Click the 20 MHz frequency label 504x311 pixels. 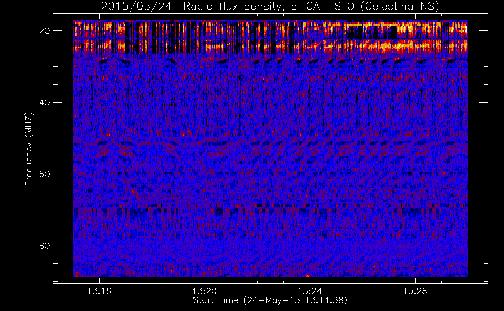[45, 31]
